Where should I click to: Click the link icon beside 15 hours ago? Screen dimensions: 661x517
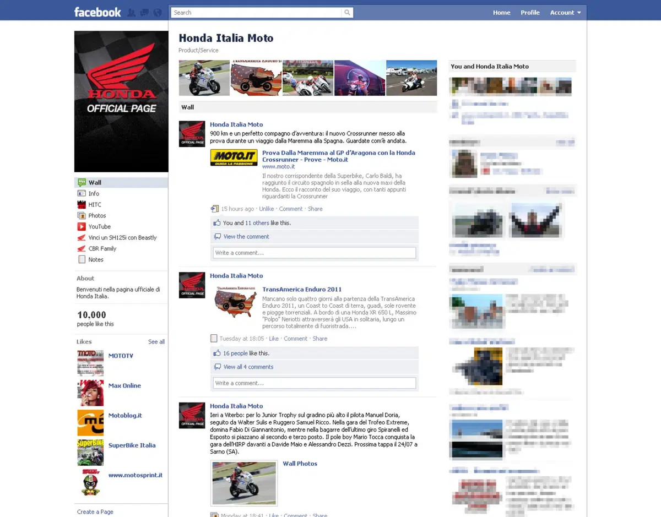[214, 209]
